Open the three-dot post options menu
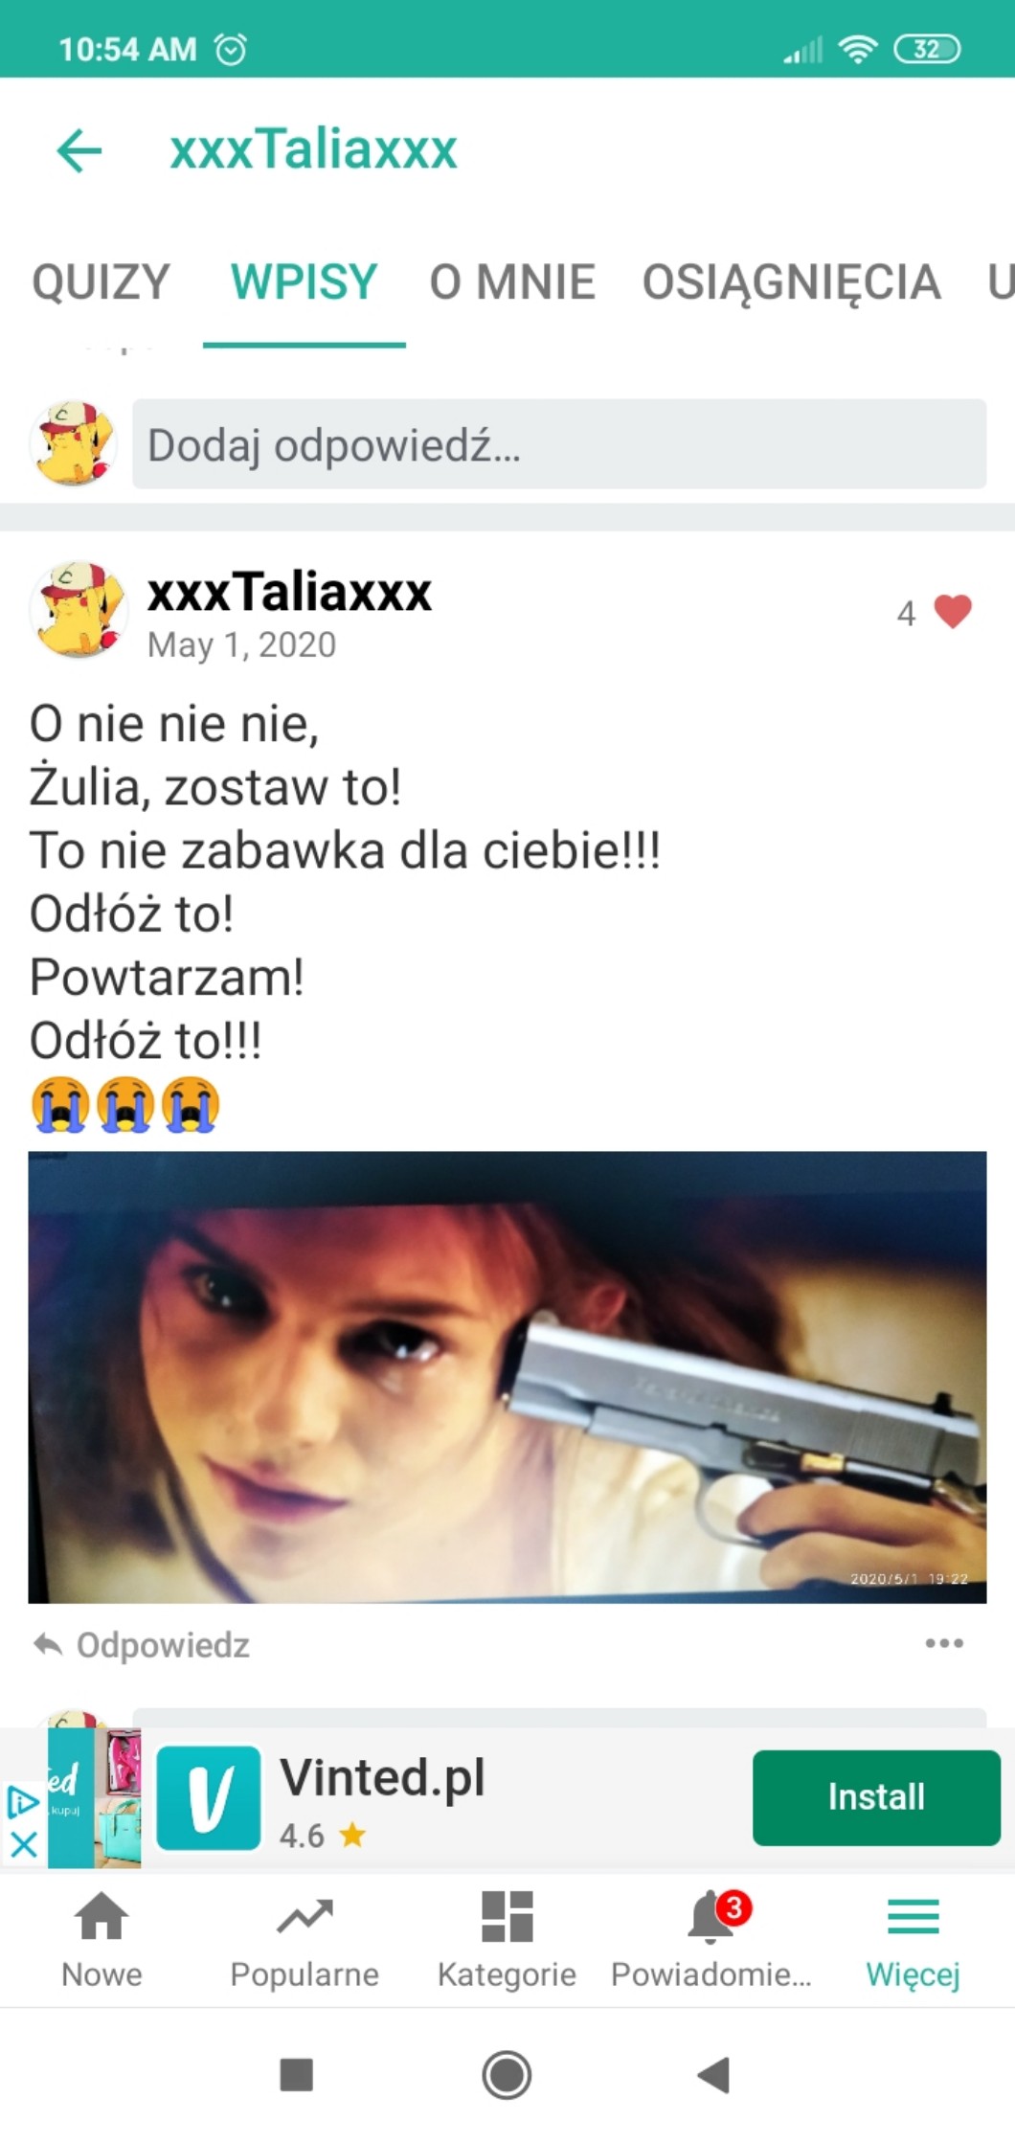 [944, 1643]
